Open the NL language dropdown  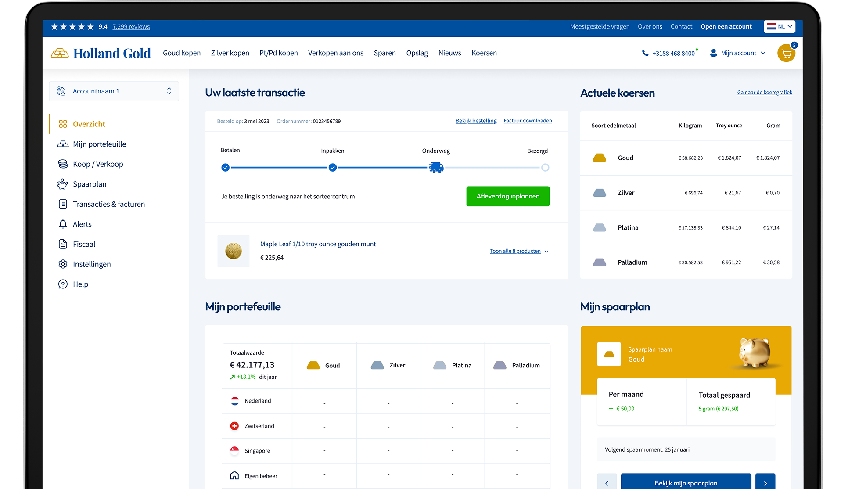pos(780,26)
